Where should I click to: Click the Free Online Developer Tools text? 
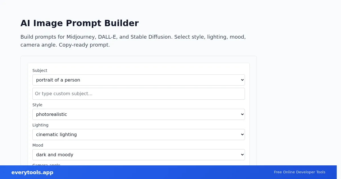coord(300,172)
